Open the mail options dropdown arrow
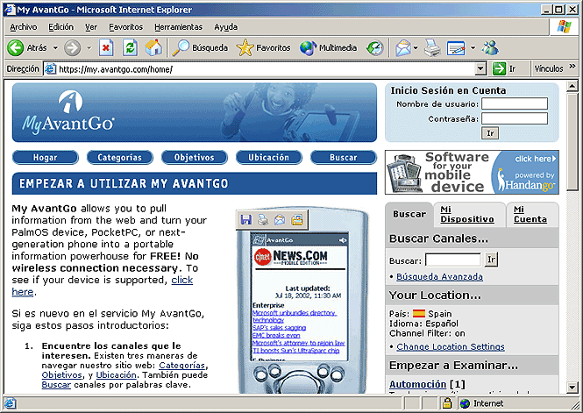Viewport: 583px width, 413px height. click(x=416, y=48)
